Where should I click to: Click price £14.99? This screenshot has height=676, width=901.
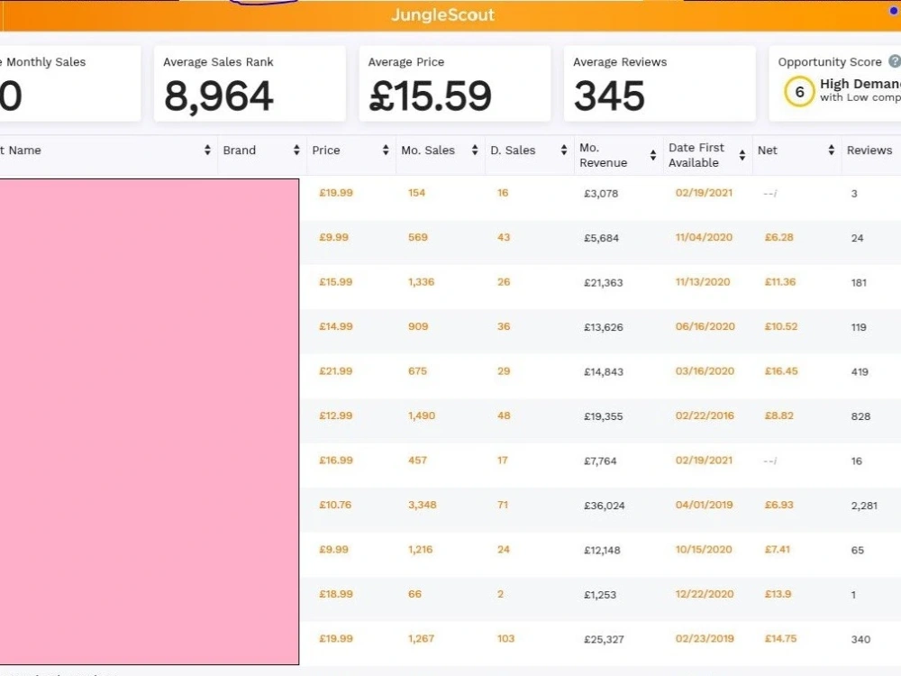click(x=335, y=326)
